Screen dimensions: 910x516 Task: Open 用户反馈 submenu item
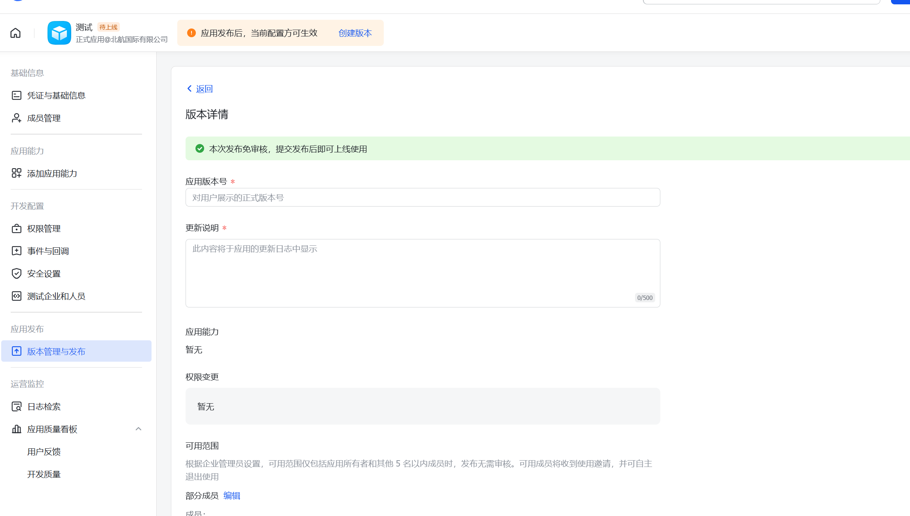coord(44,451)
